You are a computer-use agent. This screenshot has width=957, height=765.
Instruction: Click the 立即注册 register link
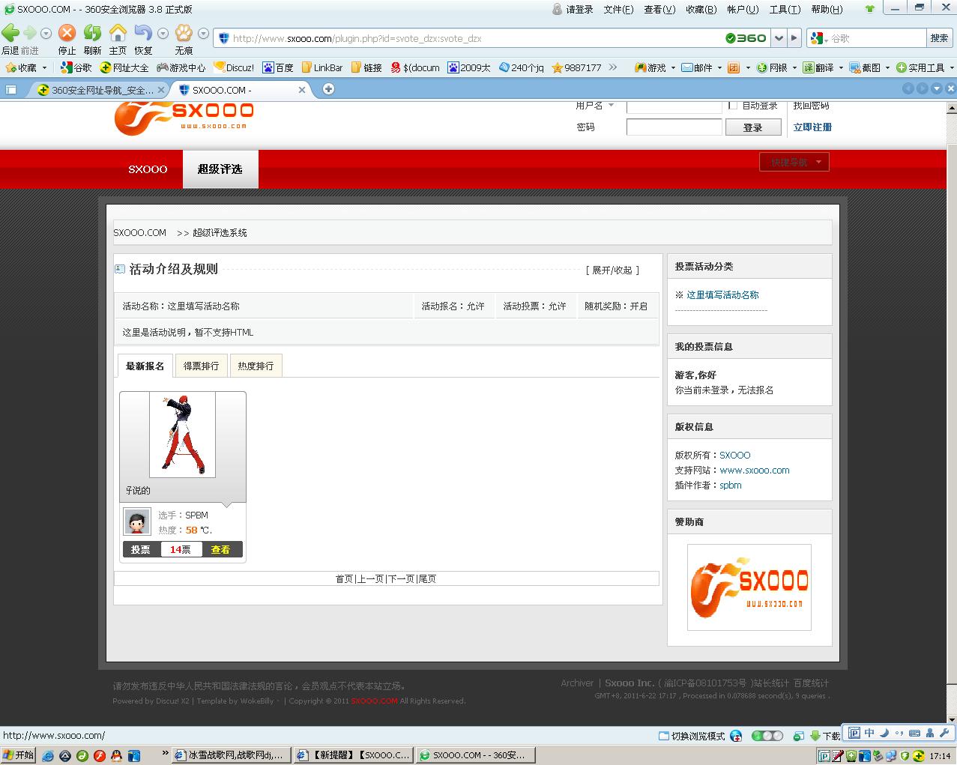pos(812,127)
